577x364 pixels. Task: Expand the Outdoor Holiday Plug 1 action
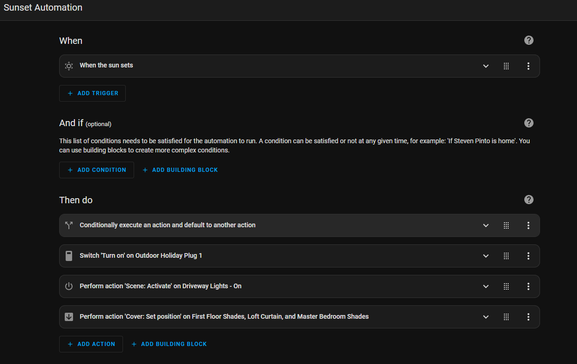486,256
